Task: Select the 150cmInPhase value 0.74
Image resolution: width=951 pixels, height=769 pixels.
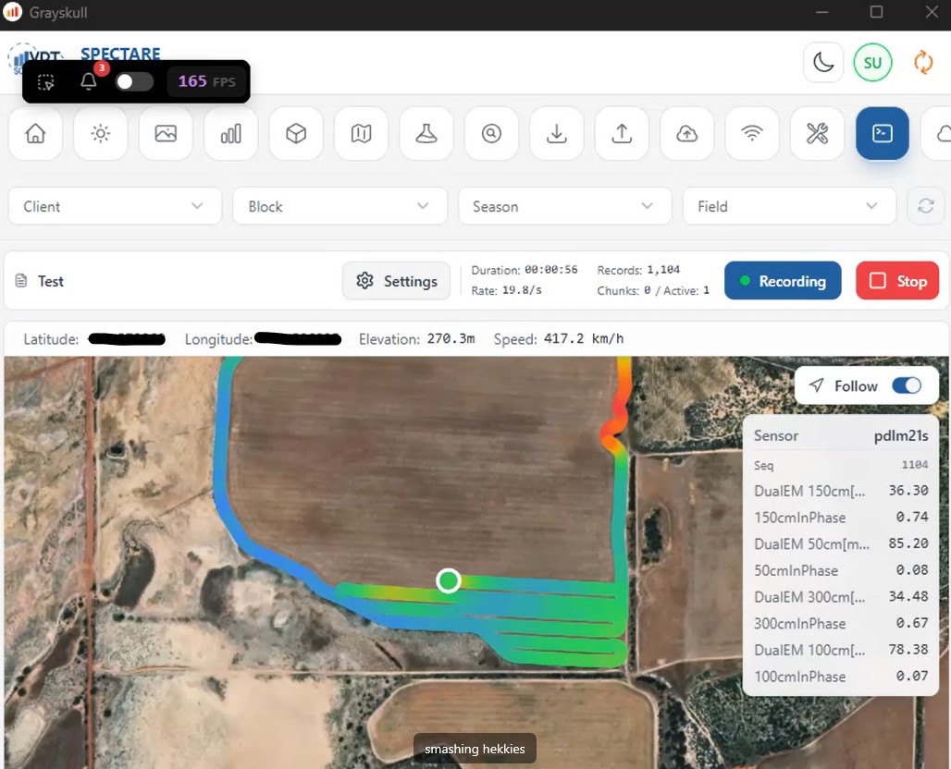Action: 841,517
